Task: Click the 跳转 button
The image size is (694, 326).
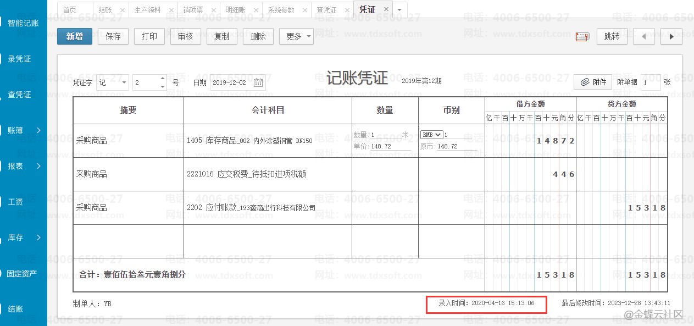Action: click(x=612, y=37)
